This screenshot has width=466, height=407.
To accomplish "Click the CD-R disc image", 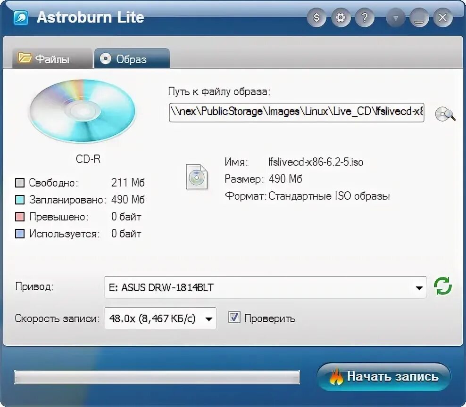I will (82, 111).
